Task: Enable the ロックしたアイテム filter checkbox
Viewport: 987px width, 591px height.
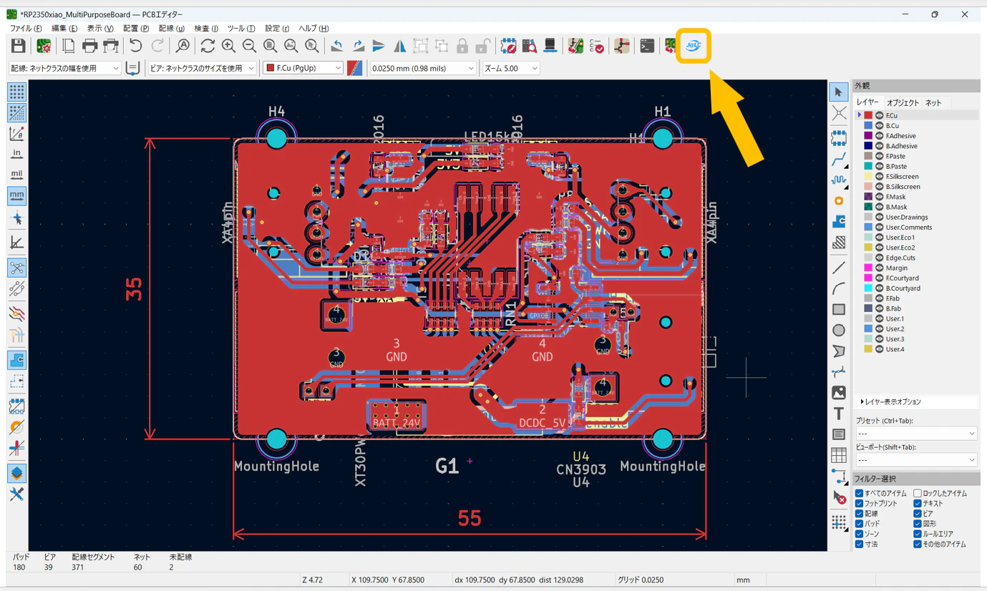Action: coord(918,493)
